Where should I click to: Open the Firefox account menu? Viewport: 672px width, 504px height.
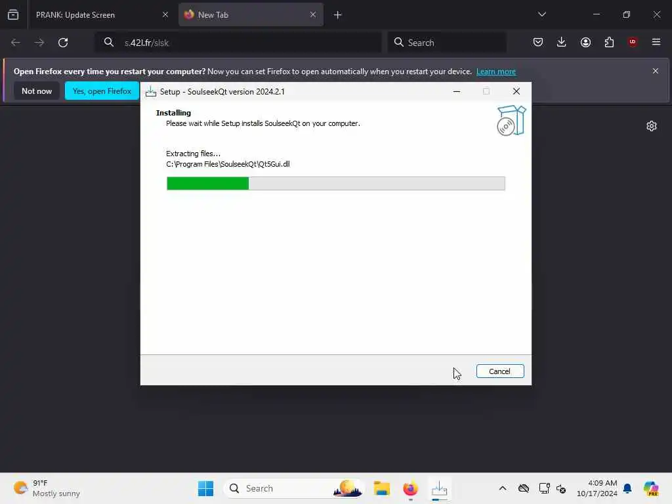[x=585, y=42]
